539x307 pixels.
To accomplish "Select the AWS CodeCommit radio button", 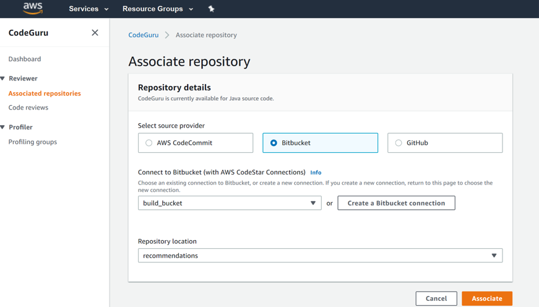I will (x=149, y=143).
